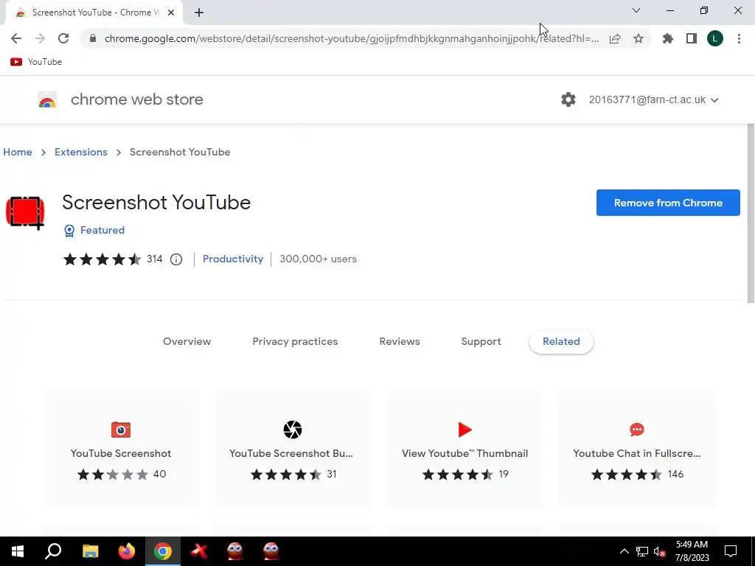755x566 pixels.
Task: Open the Chrome profile avatar L
Action: pos(715,38)
